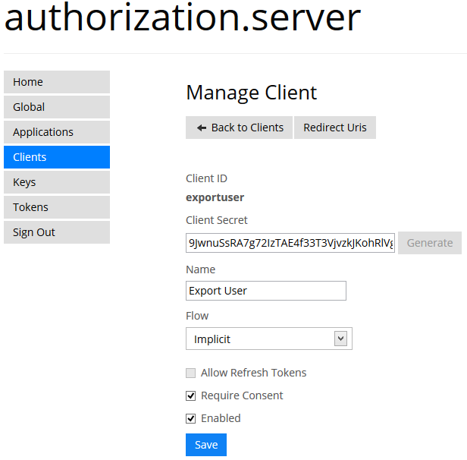The image size is (467, 460).
Task: Open the Keys section
Action: click(57, 182)
